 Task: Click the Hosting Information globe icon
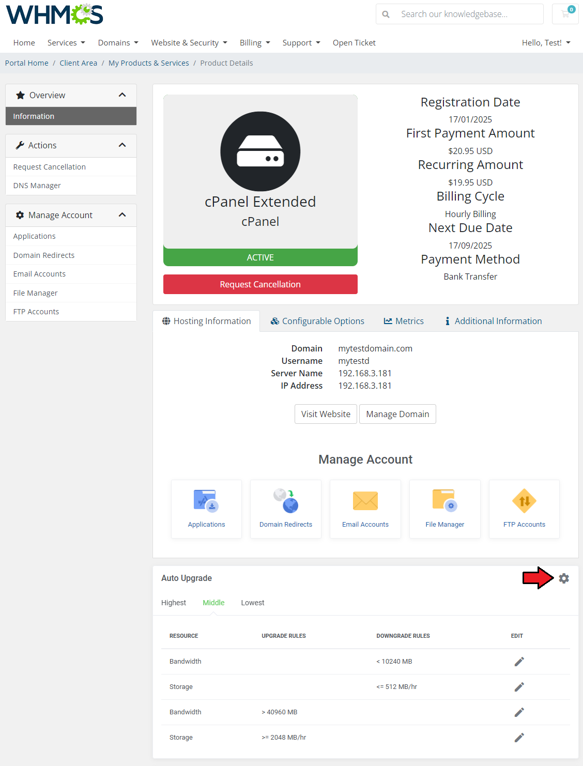166,321
